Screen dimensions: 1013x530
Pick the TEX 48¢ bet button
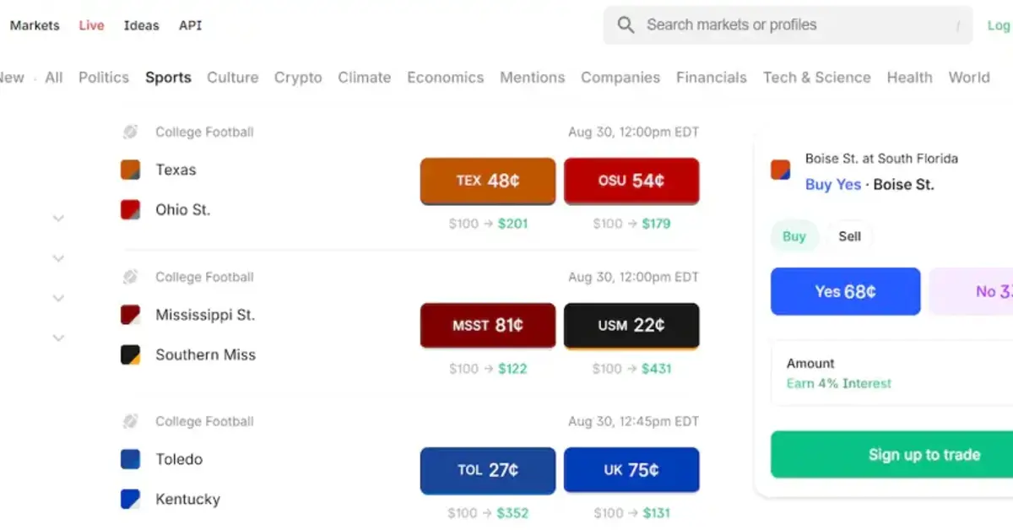point(488,181)
